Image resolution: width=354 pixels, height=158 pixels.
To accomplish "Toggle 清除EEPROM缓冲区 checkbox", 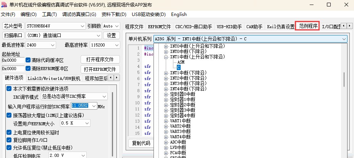I will pyautogui.click(x=28, y=69).
